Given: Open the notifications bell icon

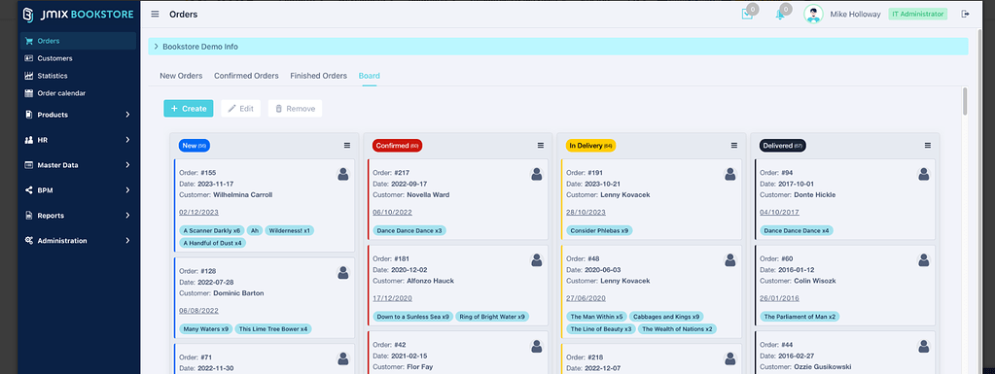Looking at the screenshot, I should (780, 14).
